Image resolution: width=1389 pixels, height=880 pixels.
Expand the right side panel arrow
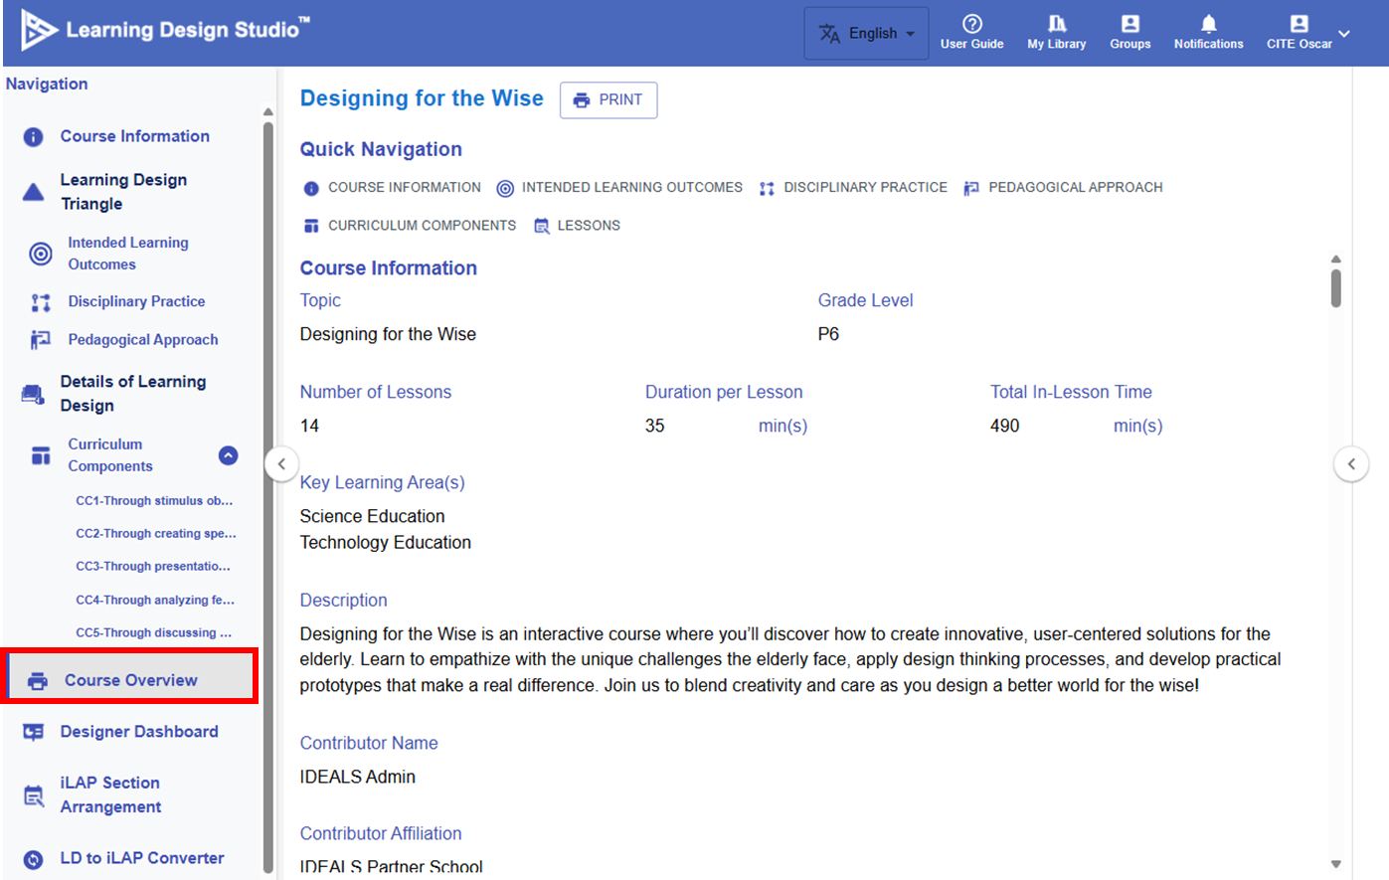1351,464
